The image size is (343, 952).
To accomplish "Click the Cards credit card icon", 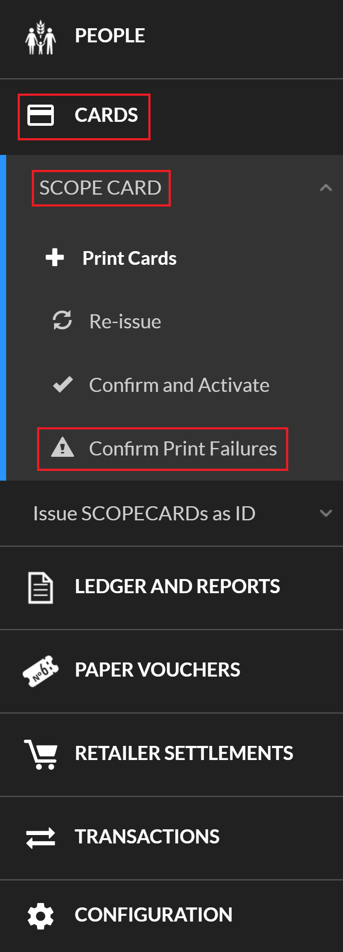I will coord(41,115).
